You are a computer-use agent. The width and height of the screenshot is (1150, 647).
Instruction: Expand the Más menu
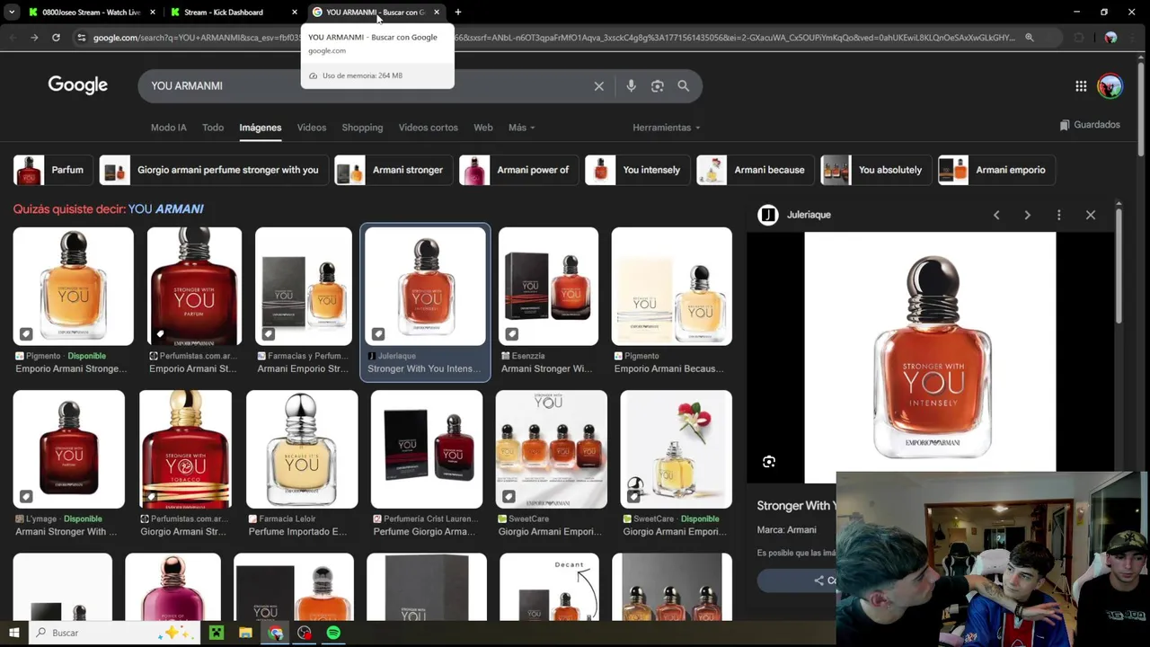[521, 128]
